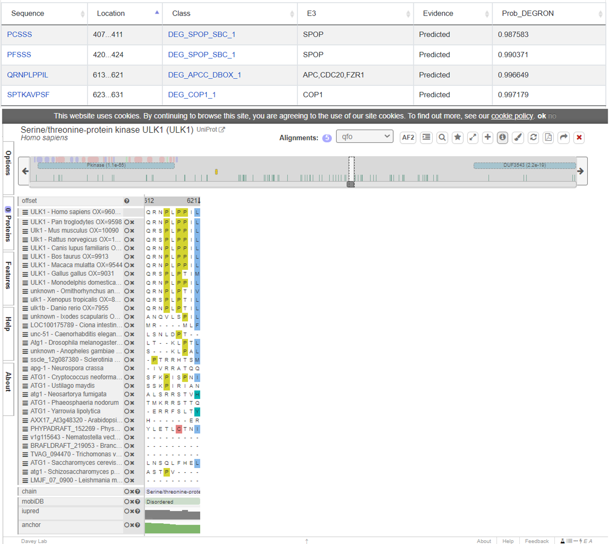The height and width of the screenshot is (544, 609).
Task: Click the AF2 structure button
Action: [408, 137]
